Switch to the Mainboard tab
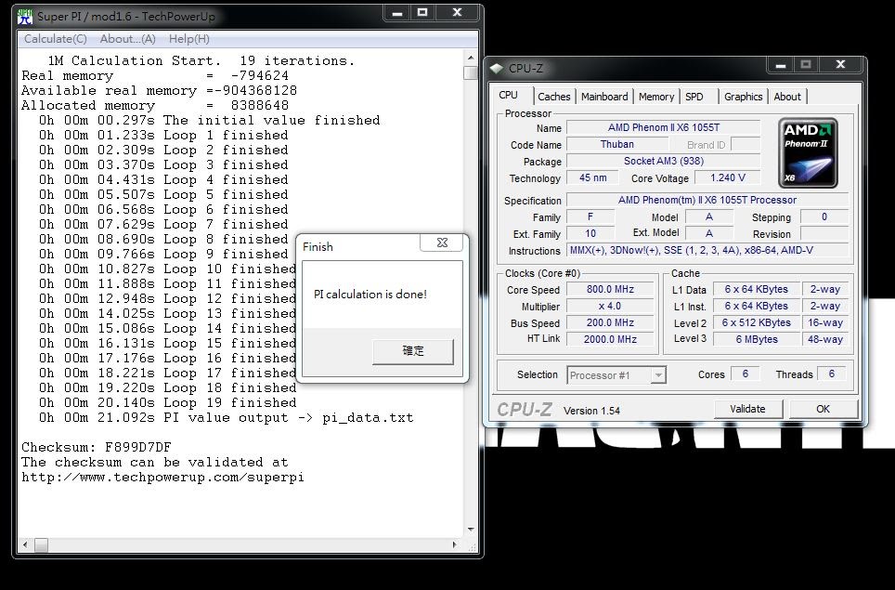This screenshot has width=895, height=590. pos(604,97)
